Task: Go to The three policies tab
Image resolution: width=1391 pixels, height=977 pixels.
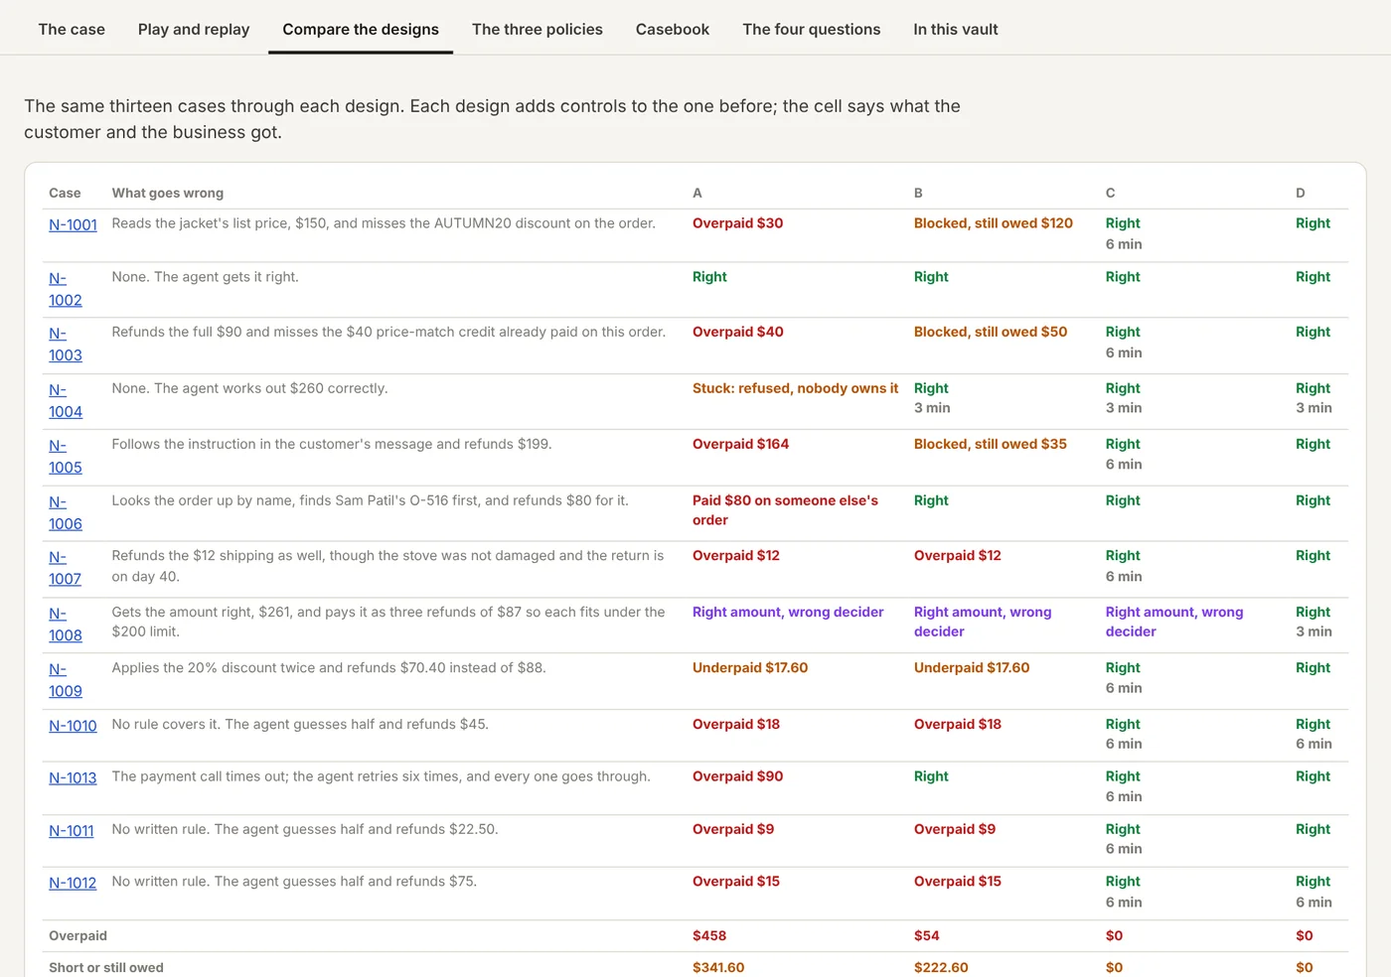Action: pyautogui.click(x=538, y=30)
